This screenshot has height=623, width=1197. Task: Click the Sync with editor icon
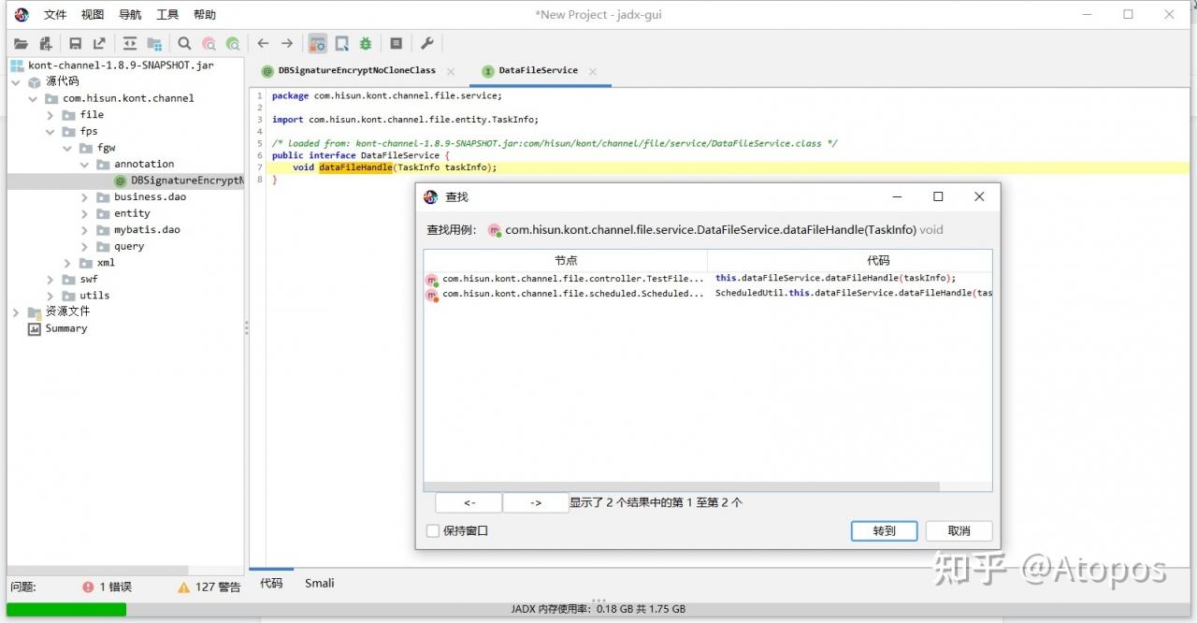tap(130, 43)
